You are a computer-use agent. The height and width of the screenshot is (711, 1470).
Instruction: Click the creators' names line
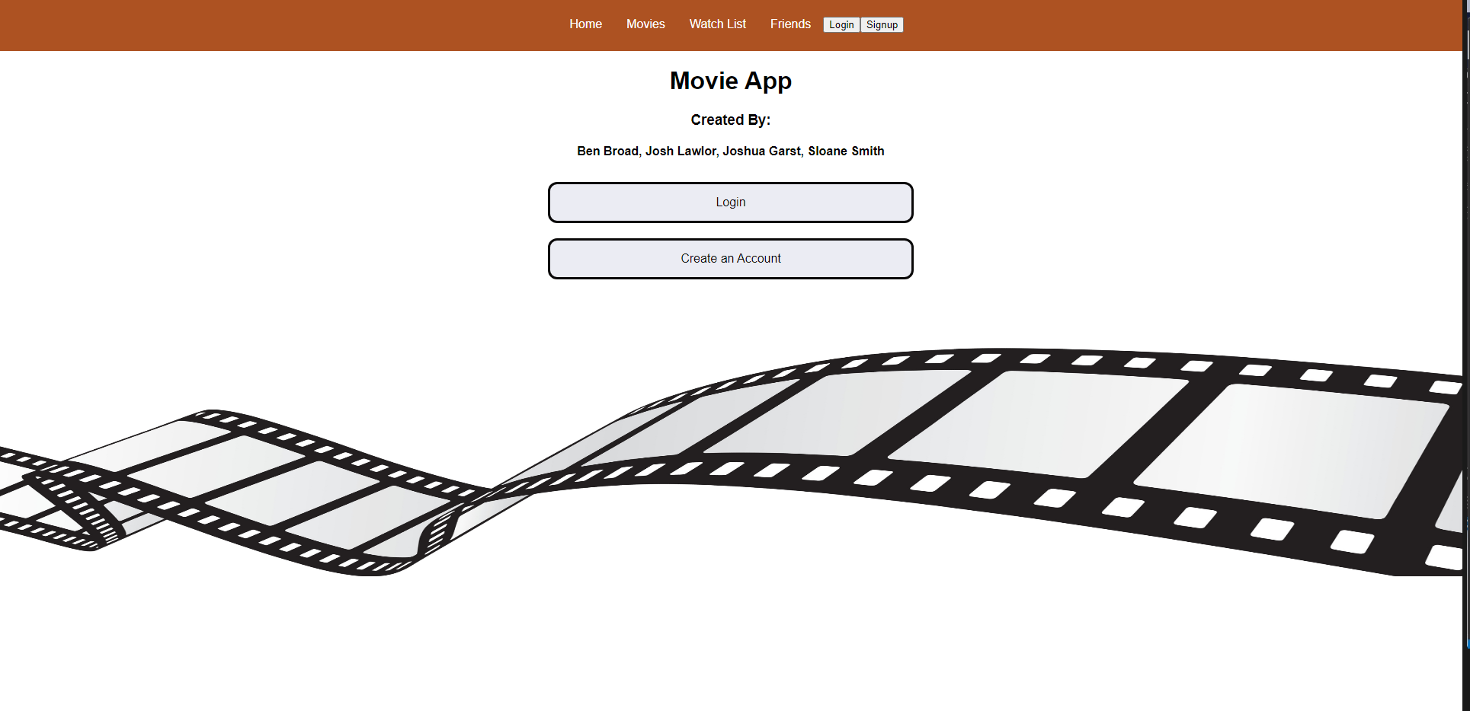[730, 151]
